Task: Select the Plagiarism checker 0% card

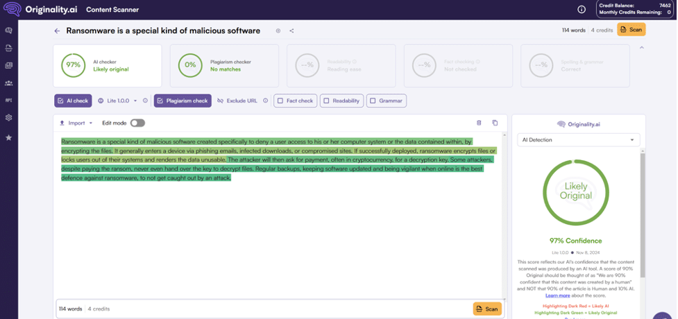Action: coord(224,66)
